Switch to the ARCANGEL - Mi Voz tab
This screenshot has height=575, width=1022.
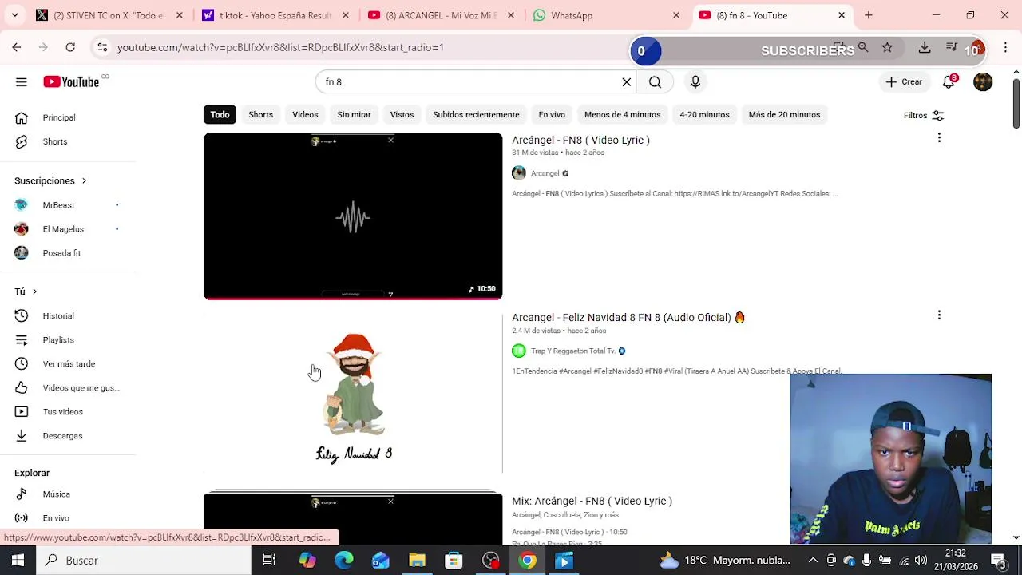tap(441, 15)
